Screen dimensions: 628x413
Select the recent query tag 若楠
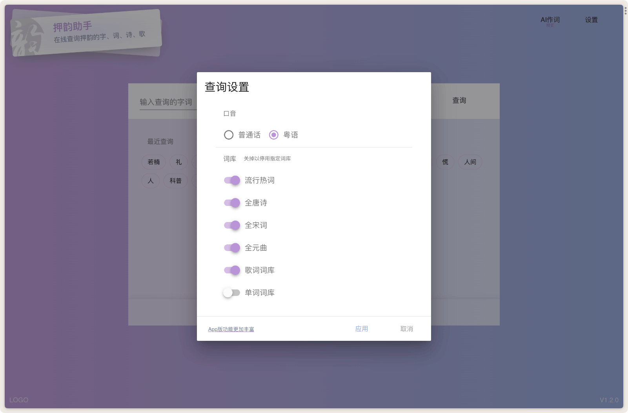click(153, 162)
